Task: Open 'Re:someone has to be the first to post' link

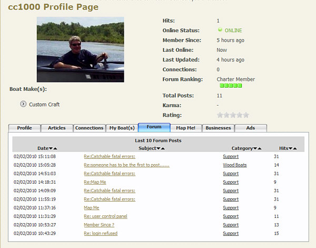Action: tap(126, 165)
